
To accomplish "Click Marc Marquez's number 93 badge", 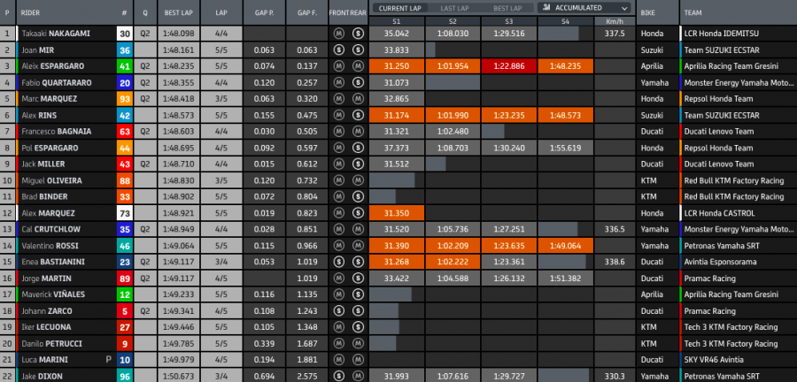I will pyautogui.click(x=124, y=98).
